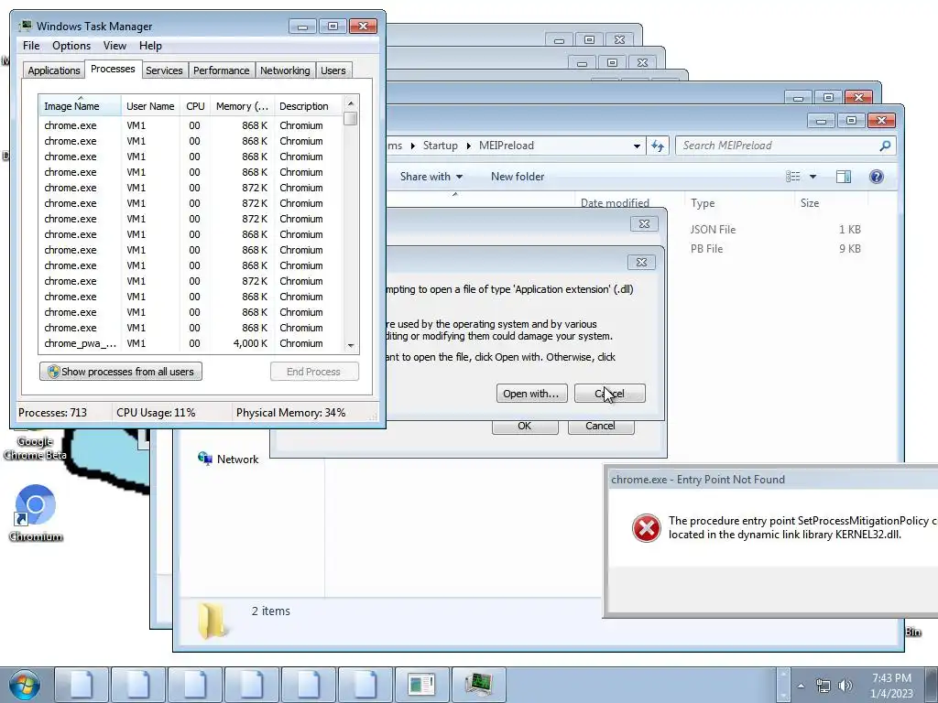Open the Options menu in Task Manager
This screenshot has height=703, width=938.
[71, 46]
